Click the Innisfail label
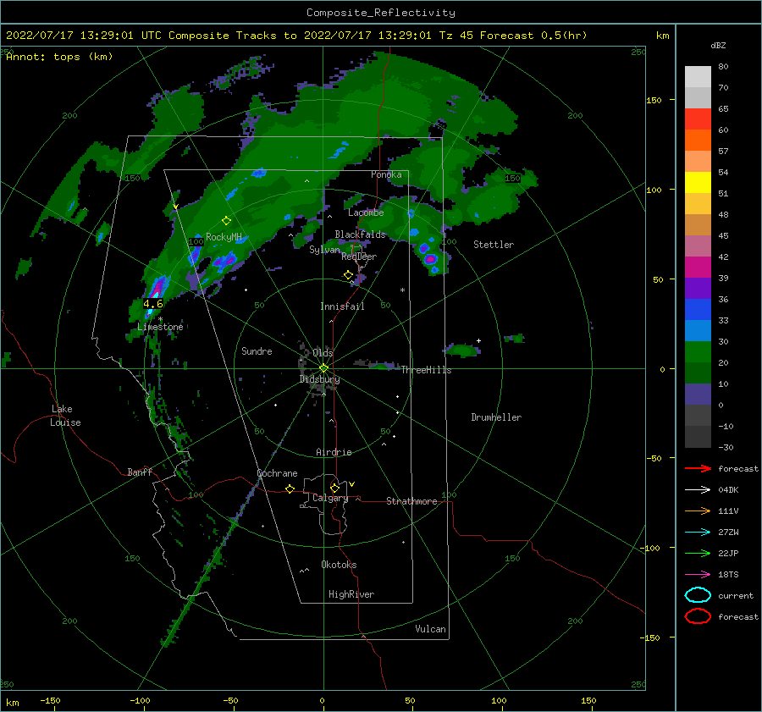The width and height of the screenshot is (762, 712). coord(342,306)
